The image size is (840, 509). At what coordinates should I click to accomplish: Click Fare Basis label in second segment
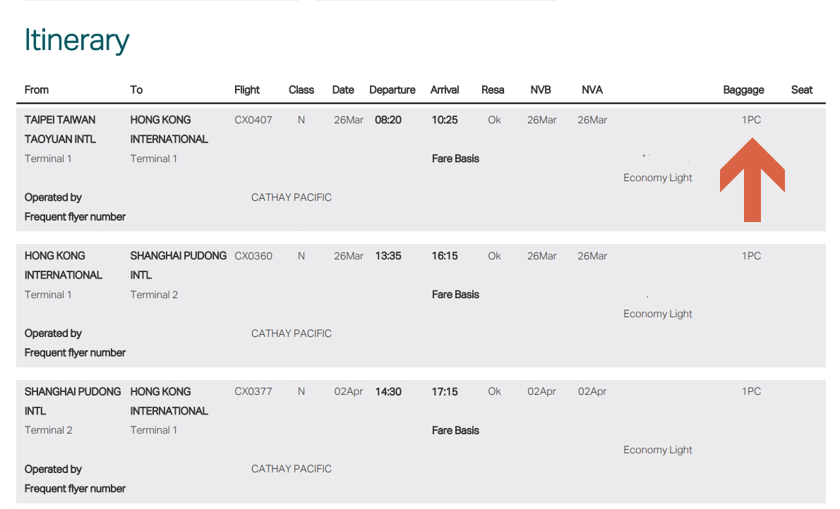(x=455, y=295)
